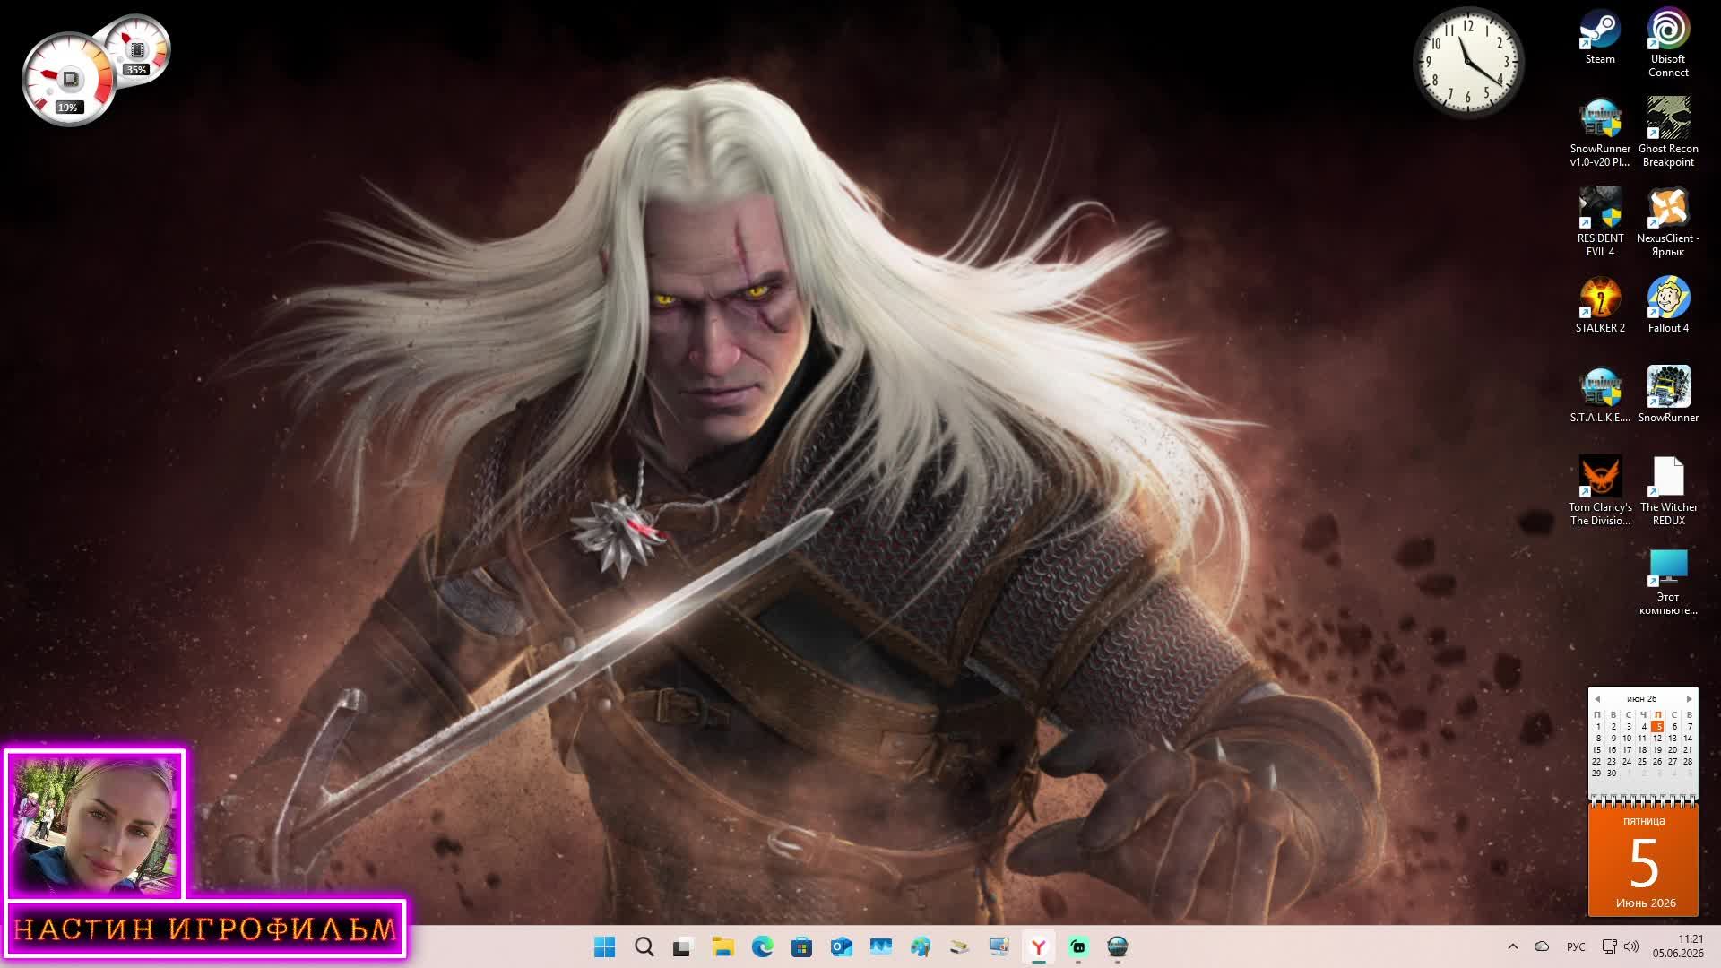
Task: Open the green Streamlabs taskbar icon
Action: (x=1077, y=946)
